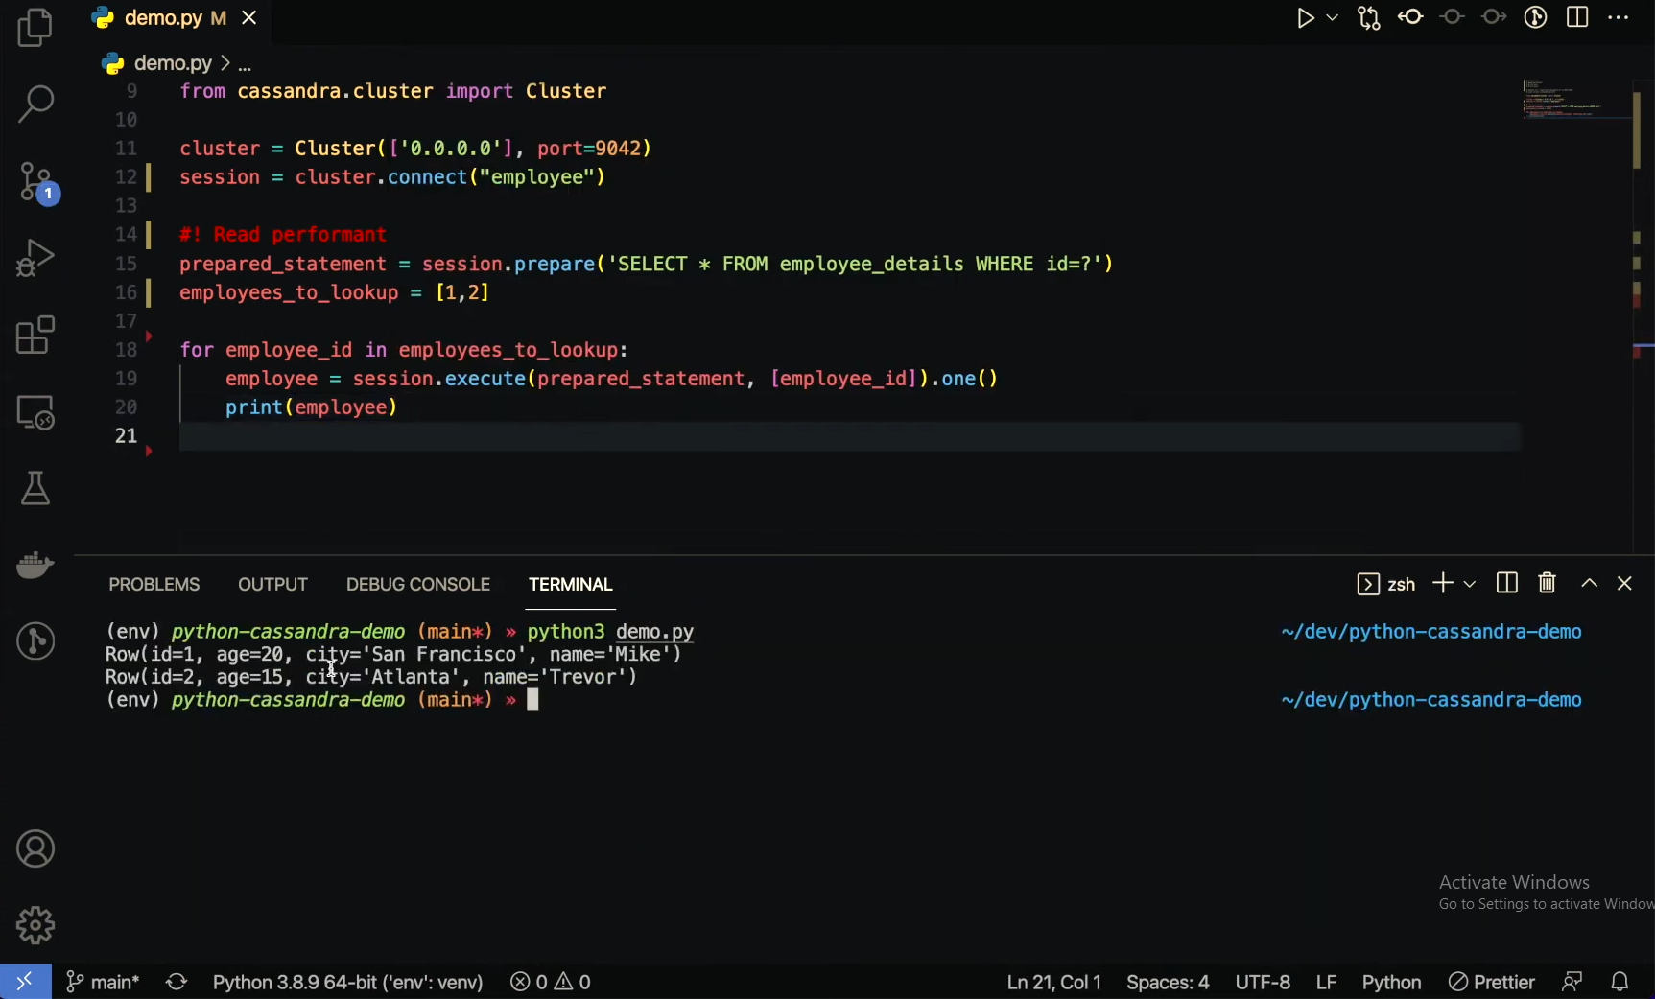Open Manage settings gear
Viewport: 1655px width, 999px height.
35,925
